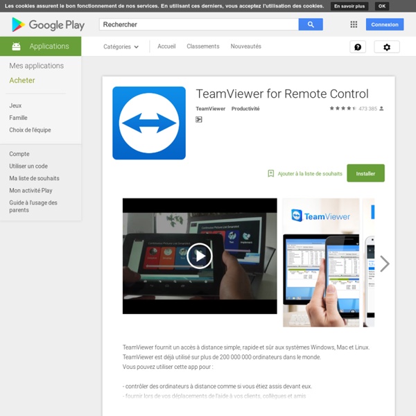The height and width of the screenshot is (416, 416).
Task: Open the help question mark icon
Action: 358,47
